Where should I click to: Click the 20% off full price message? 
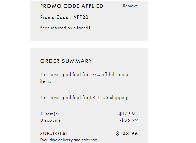pos(84,78)
